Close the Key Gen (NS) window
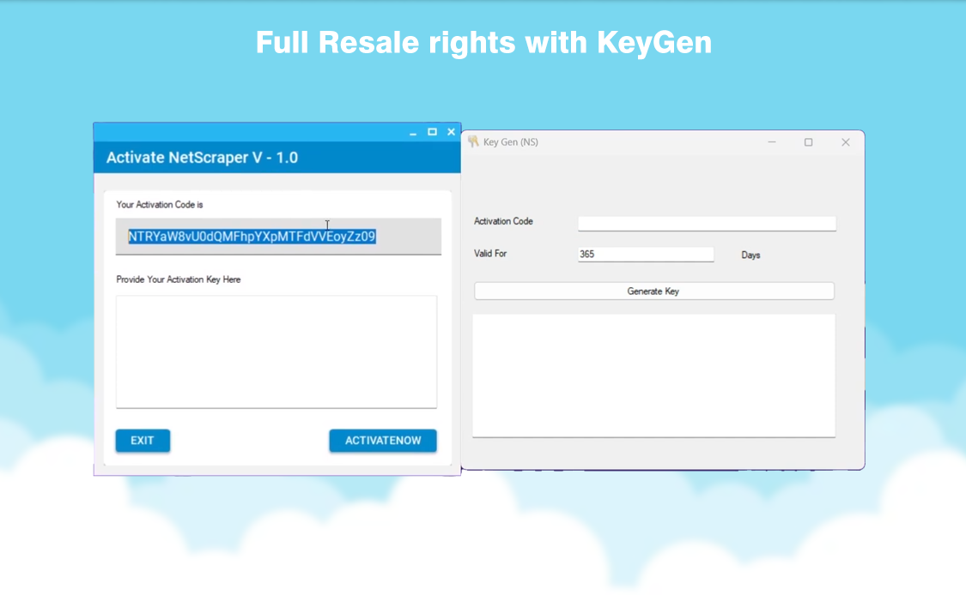Image resolution: width=966 pixels, height=595 pixels. (845, 142)
